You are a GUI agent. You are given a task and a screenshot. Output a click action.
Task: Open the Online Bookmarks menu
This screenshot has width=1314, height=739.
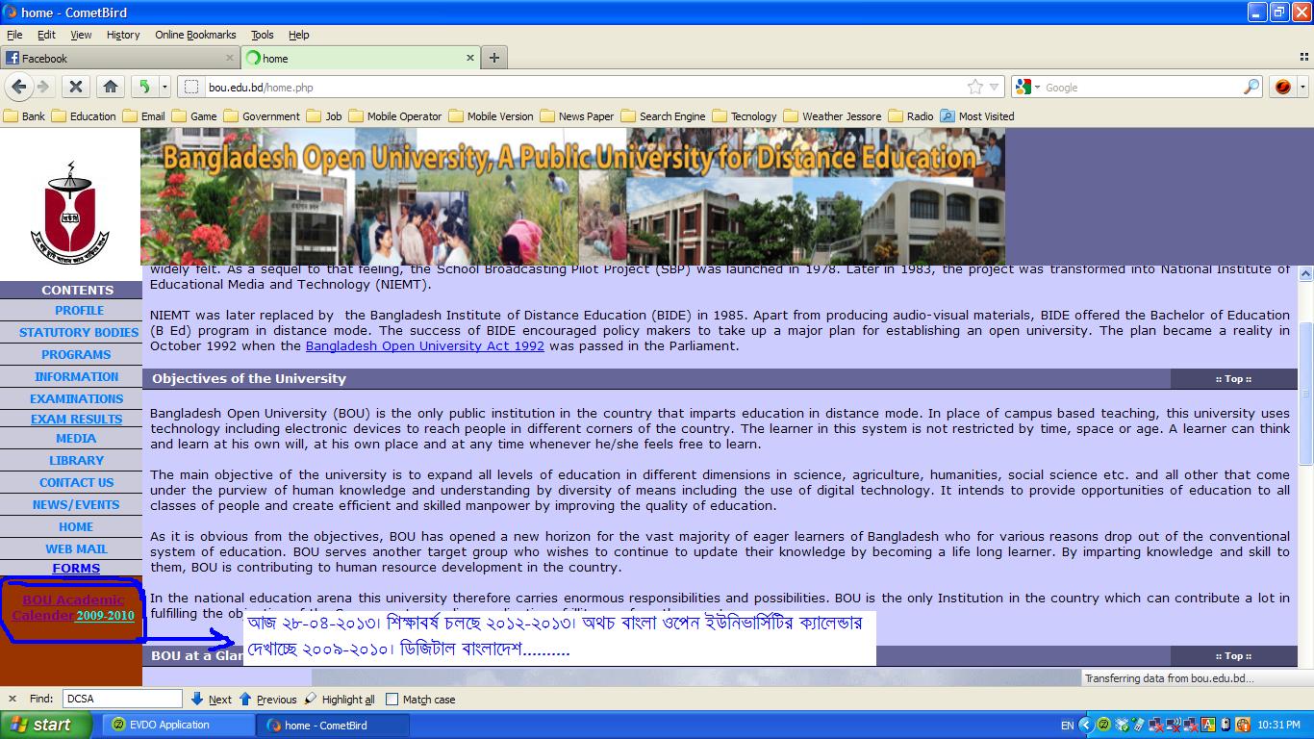(x=195, y=35)
